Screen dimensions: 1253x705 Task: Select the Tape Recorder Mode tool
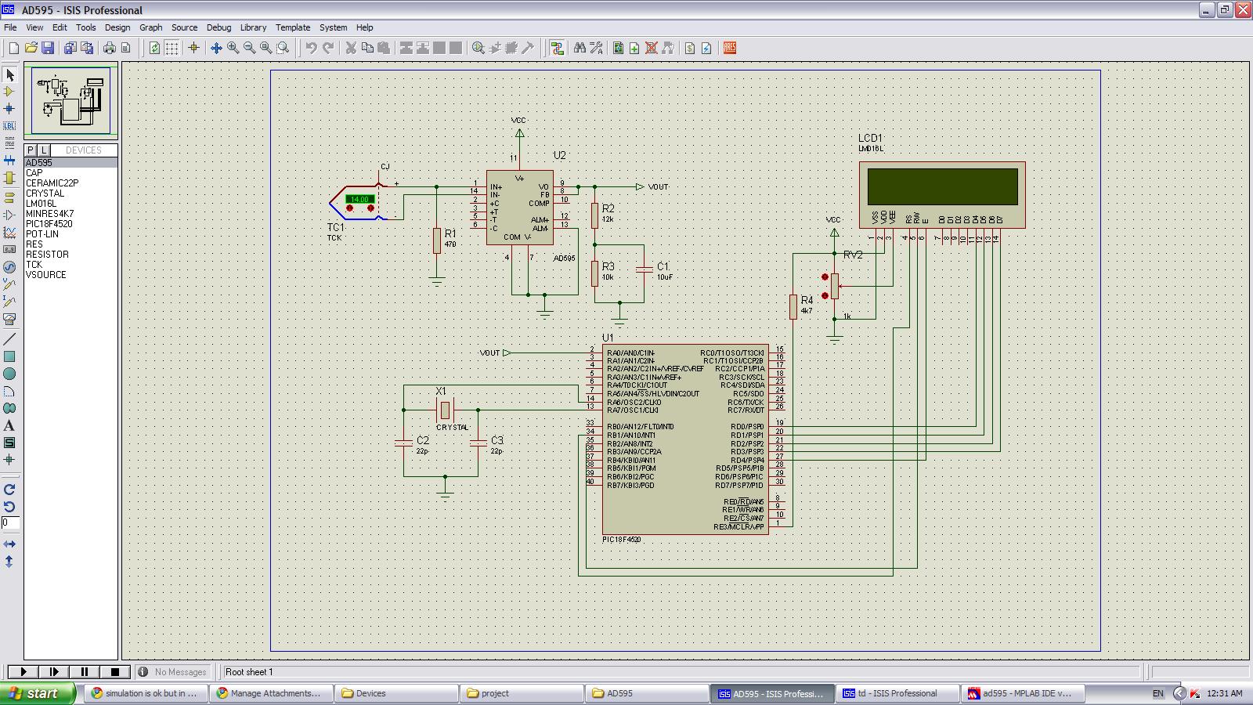tap(9, 250)
